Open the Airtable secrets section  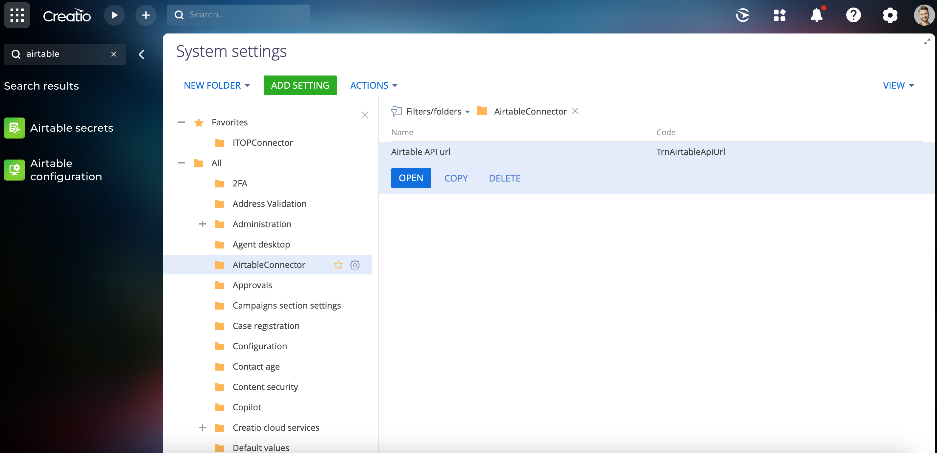pyautogui.click(x=72, y=128)
